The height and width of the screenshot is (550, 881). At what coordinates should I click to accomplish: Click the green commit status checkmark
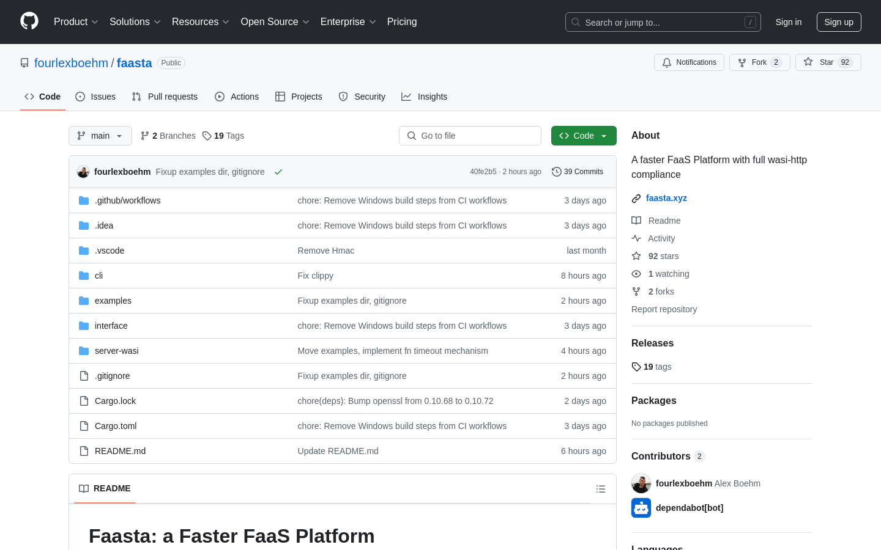(278, 172)
